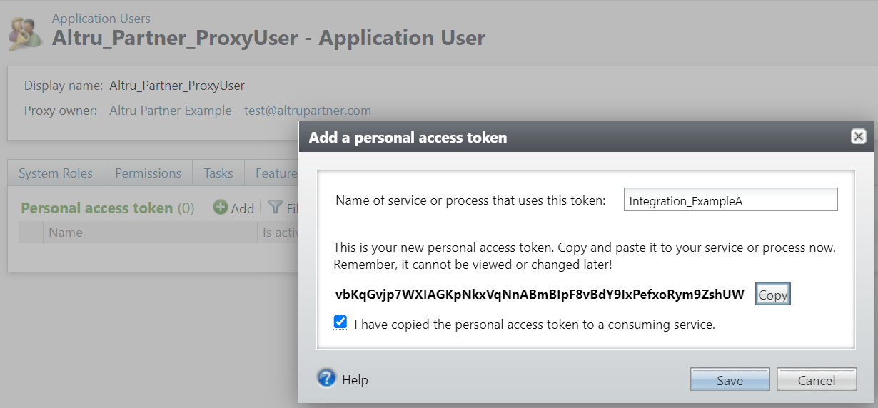Focus the Integration_ExampleA name field
The width and height of the screenshot is (878, 408).
tap(730, 200)
